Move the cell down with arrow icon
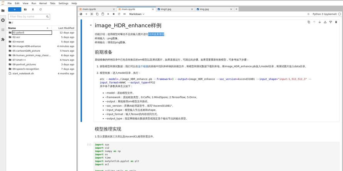The width and height of the screenshot is (343, 171). click(319, 22)
